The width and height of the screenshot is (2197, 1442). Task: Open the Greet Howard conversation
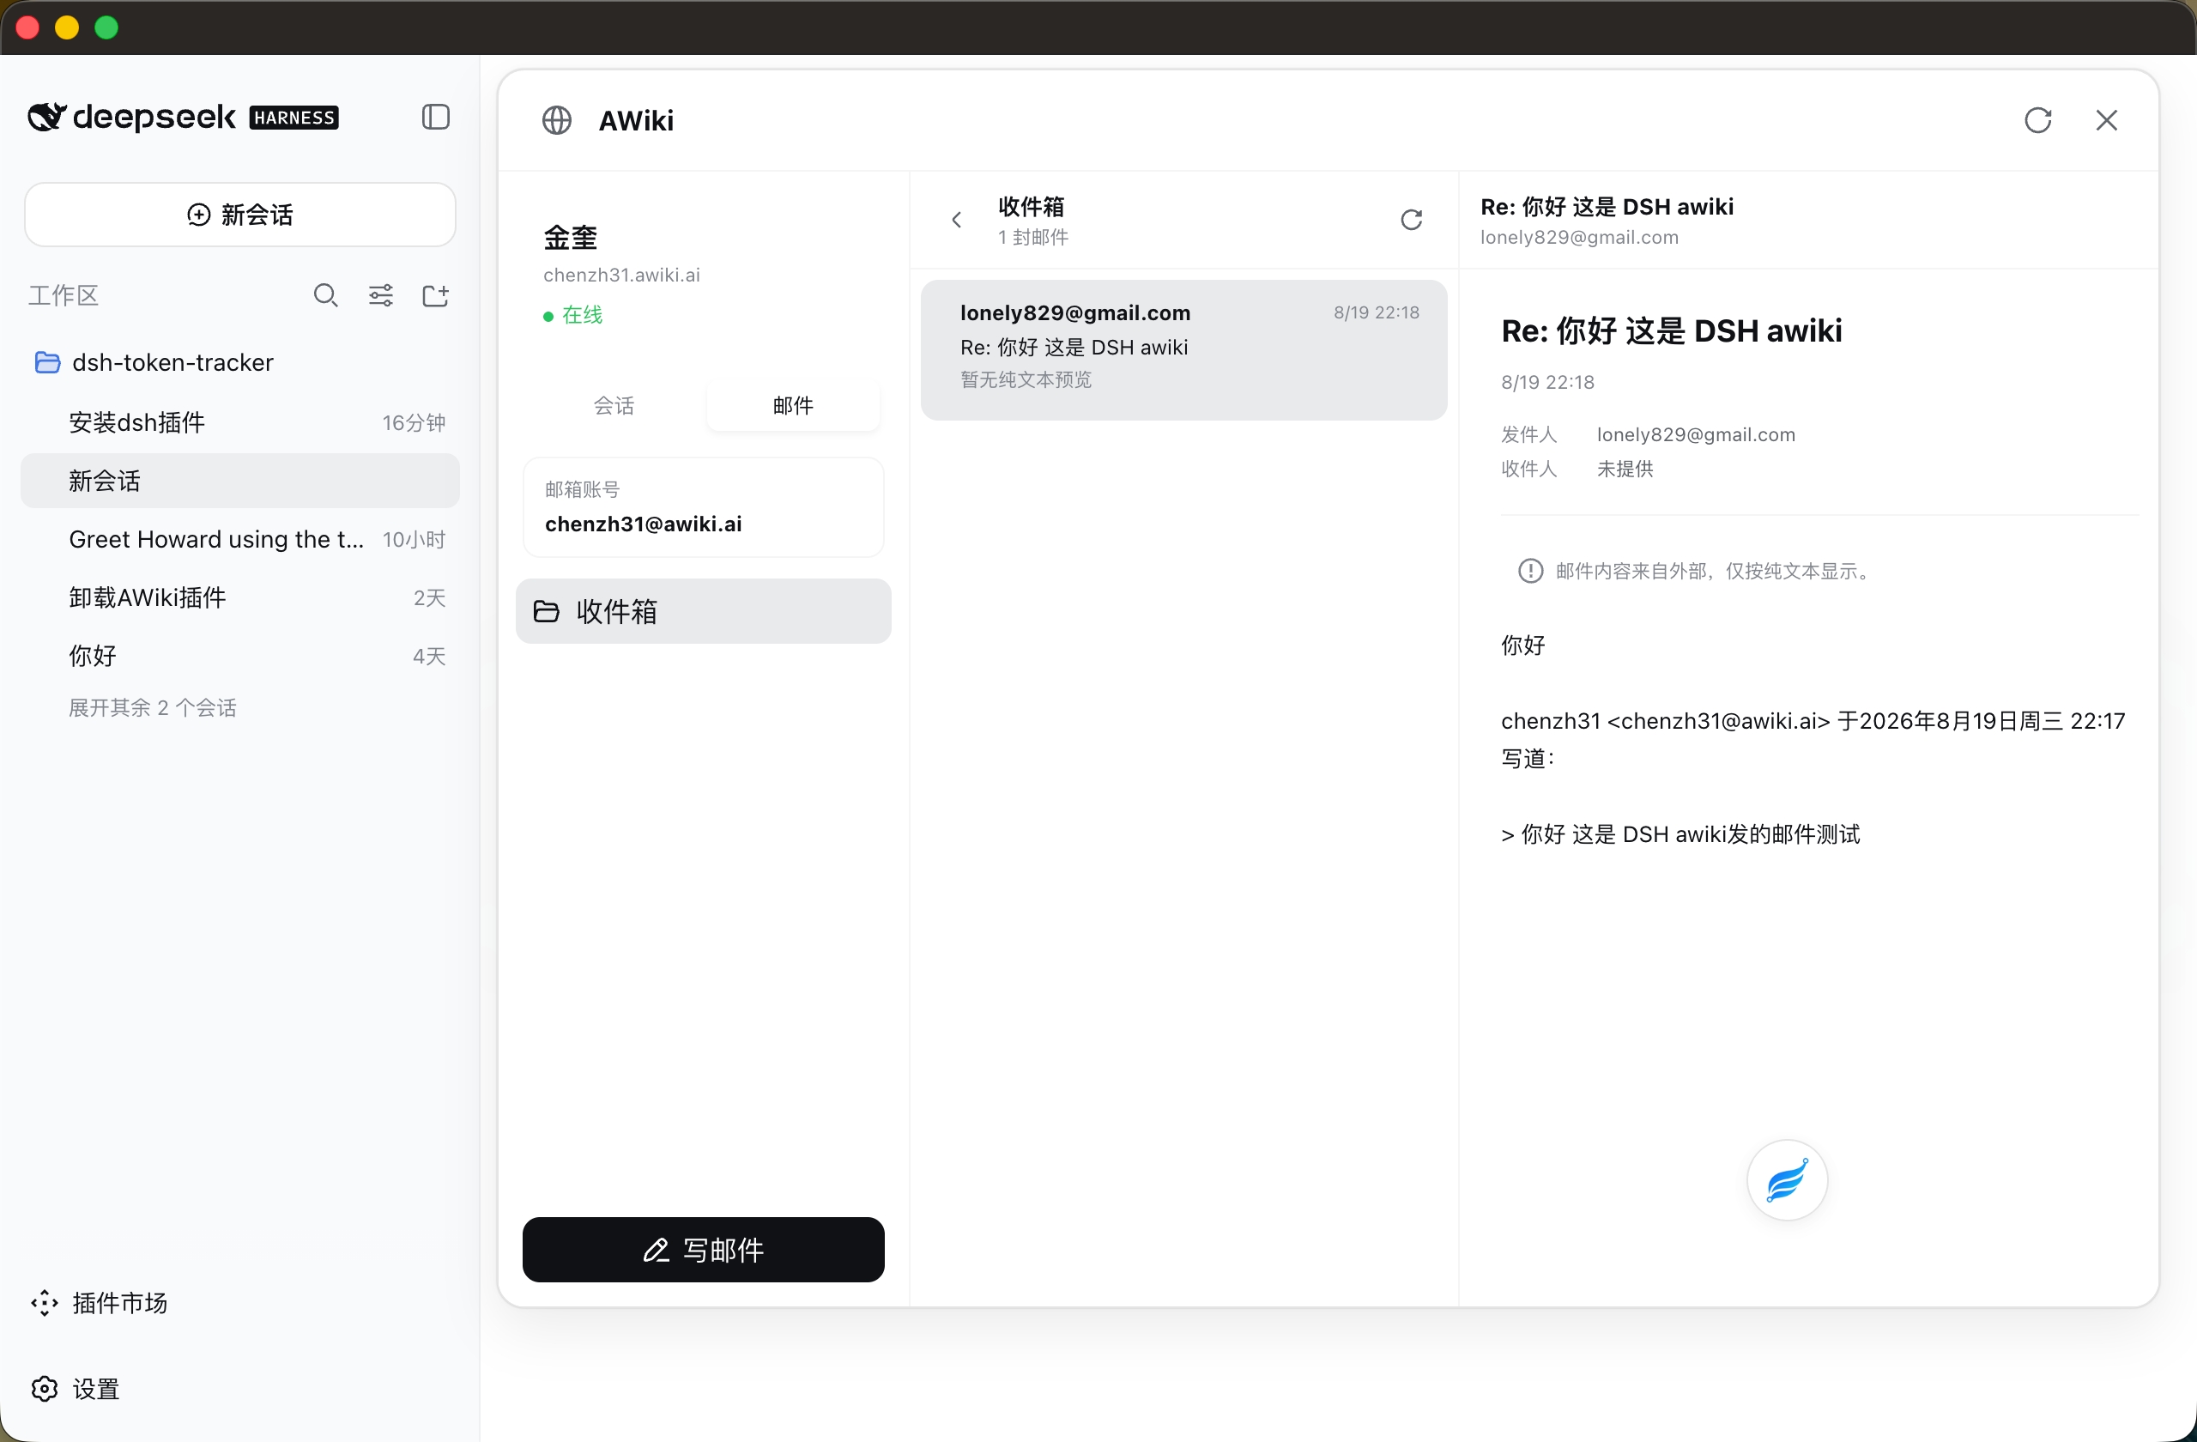240,539
